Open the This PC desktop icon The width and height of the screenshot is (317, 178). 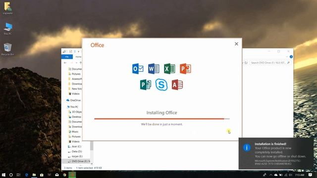click(x=8, y=29)
